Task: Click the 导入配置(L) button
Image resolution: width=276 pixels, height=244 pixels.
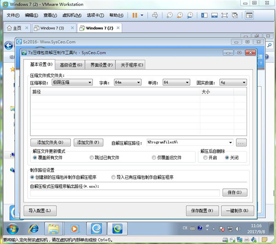Action: [x=40, y=210]
